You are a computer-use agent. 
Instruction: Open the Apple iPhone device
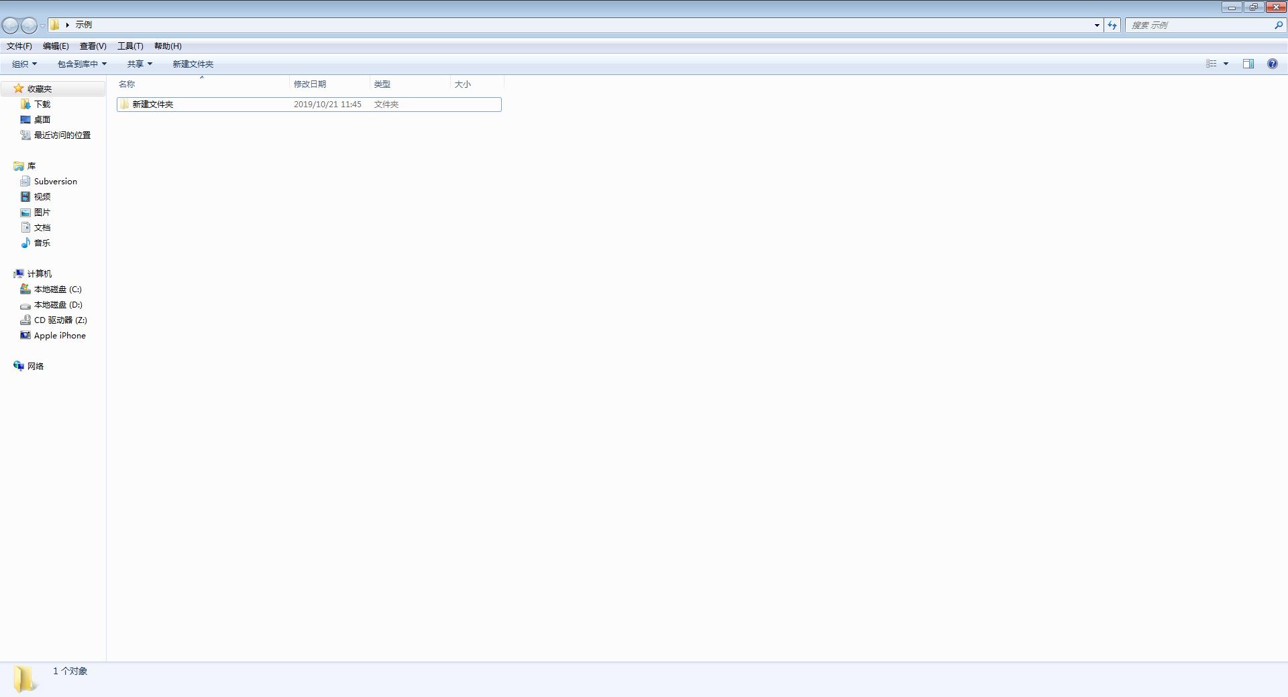(60, 336)
